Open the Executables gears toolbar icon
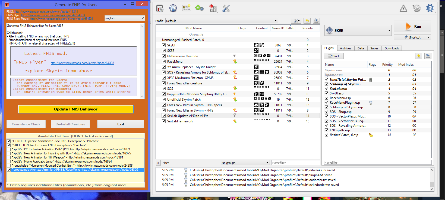 point(199,8)
